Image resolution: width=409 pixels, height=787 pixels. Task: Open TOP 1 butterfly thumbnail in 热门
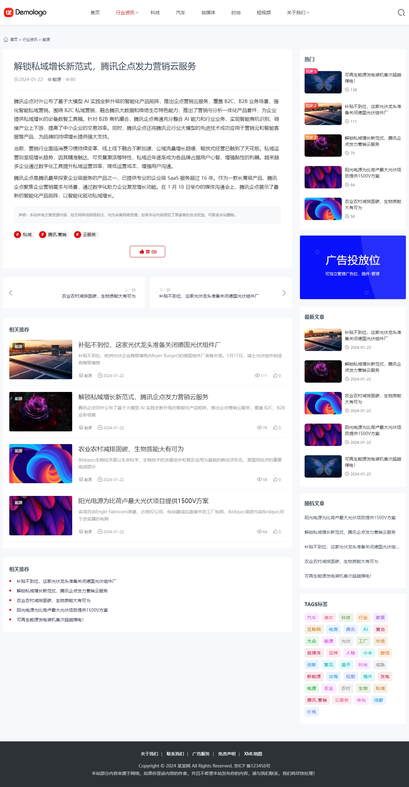click(323, 82)
